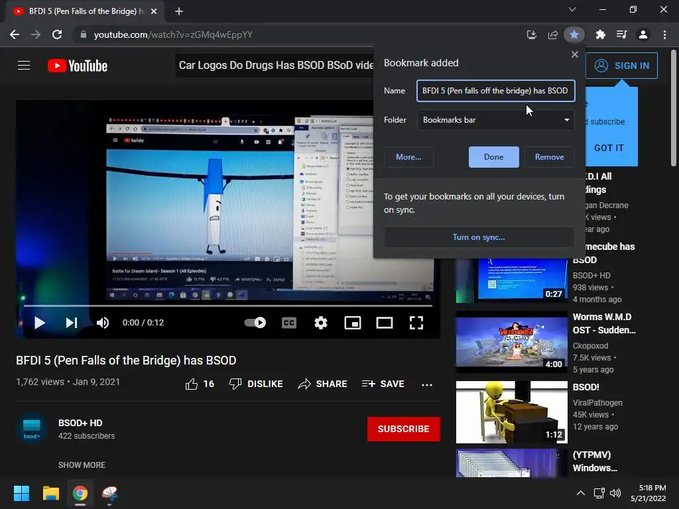Click SAVE to playlist

(x=383, y=384)
